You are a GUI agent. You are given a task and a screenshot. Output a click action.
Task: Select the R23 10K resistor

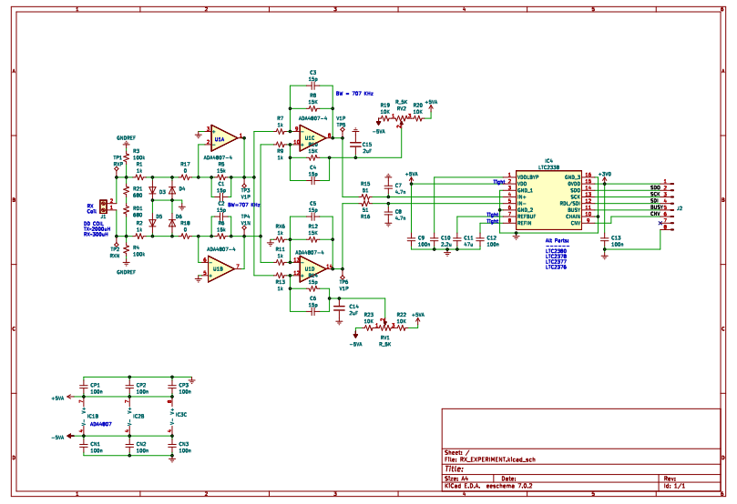[x=369, y=328]
